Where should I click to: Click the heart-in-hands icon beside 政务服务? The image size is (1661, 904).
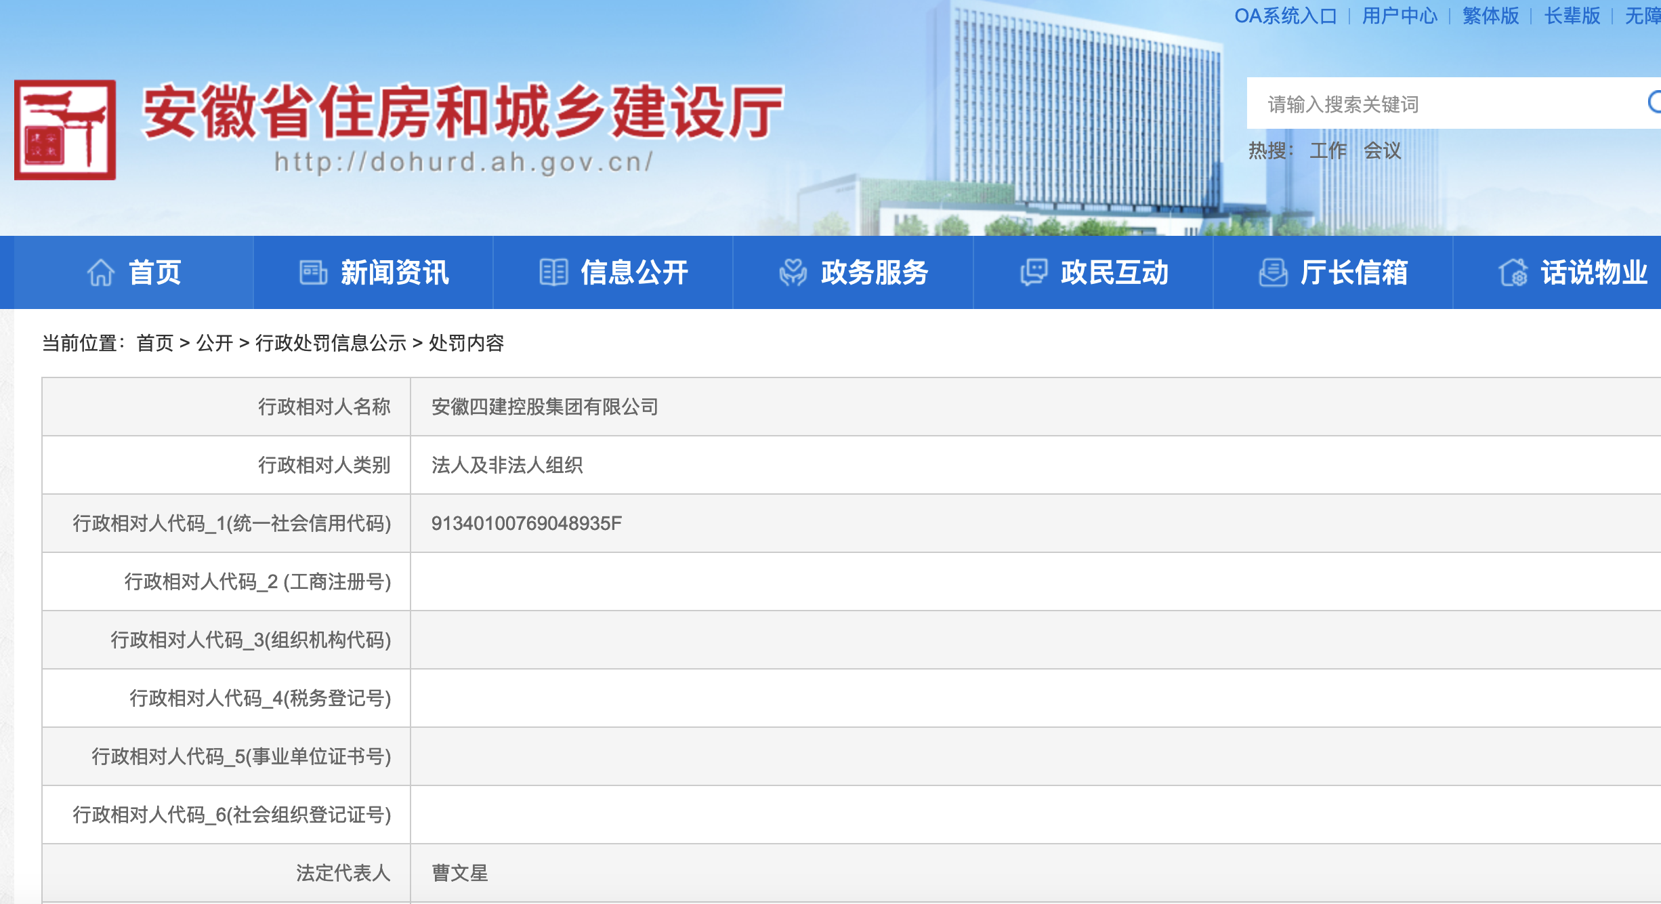click(794, 272)
